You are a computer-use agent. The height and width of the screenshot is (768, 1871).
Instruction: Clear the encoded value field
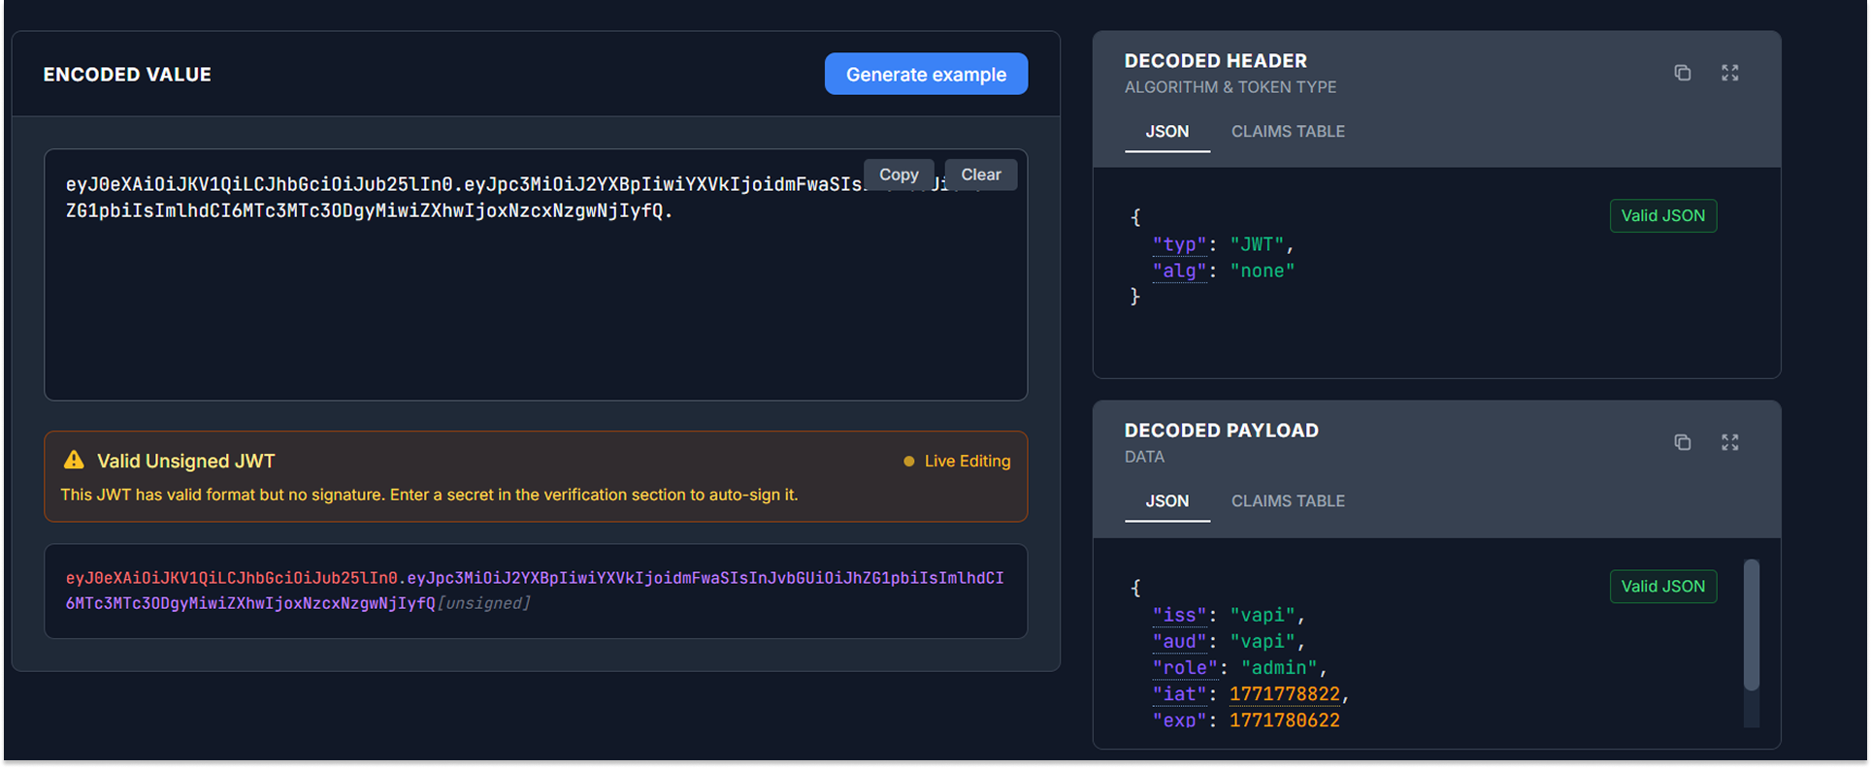coord(980,175)
